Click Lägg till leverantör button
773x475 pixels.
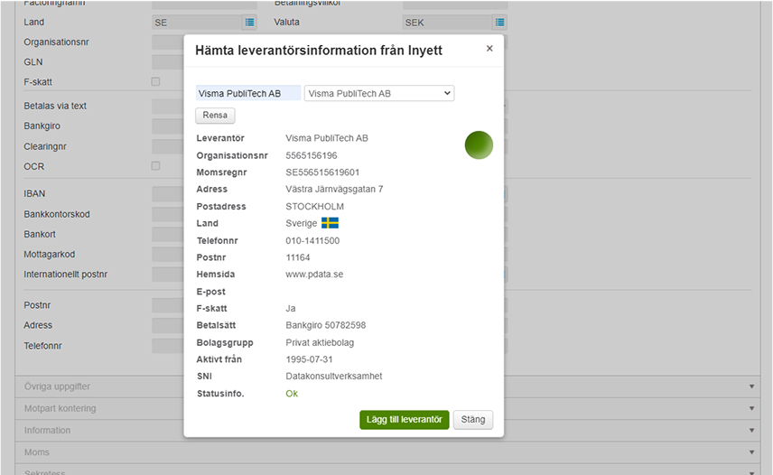405,419
